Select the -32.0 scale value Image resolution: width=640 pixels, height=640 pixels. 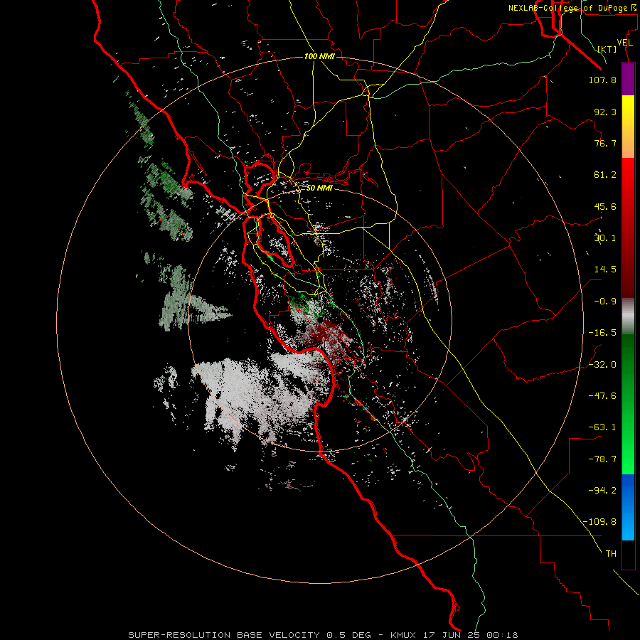[x=602, y=365]
